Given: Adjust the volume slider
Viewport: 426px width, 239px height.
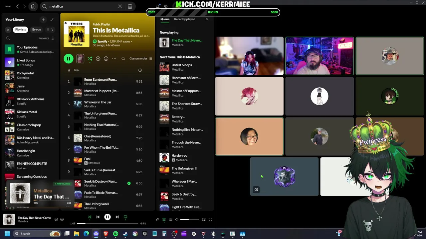Looking at the screenshot, I should [189, 219].
